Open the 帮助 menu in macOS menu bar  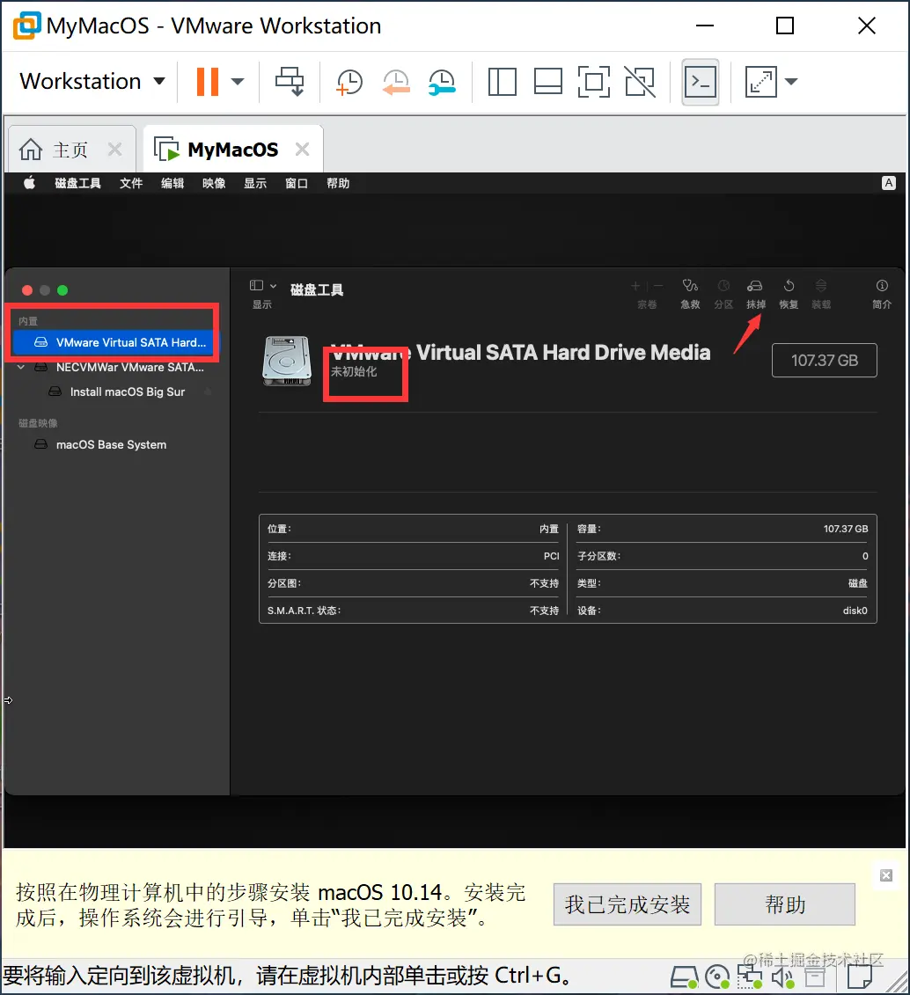point(338,183)
